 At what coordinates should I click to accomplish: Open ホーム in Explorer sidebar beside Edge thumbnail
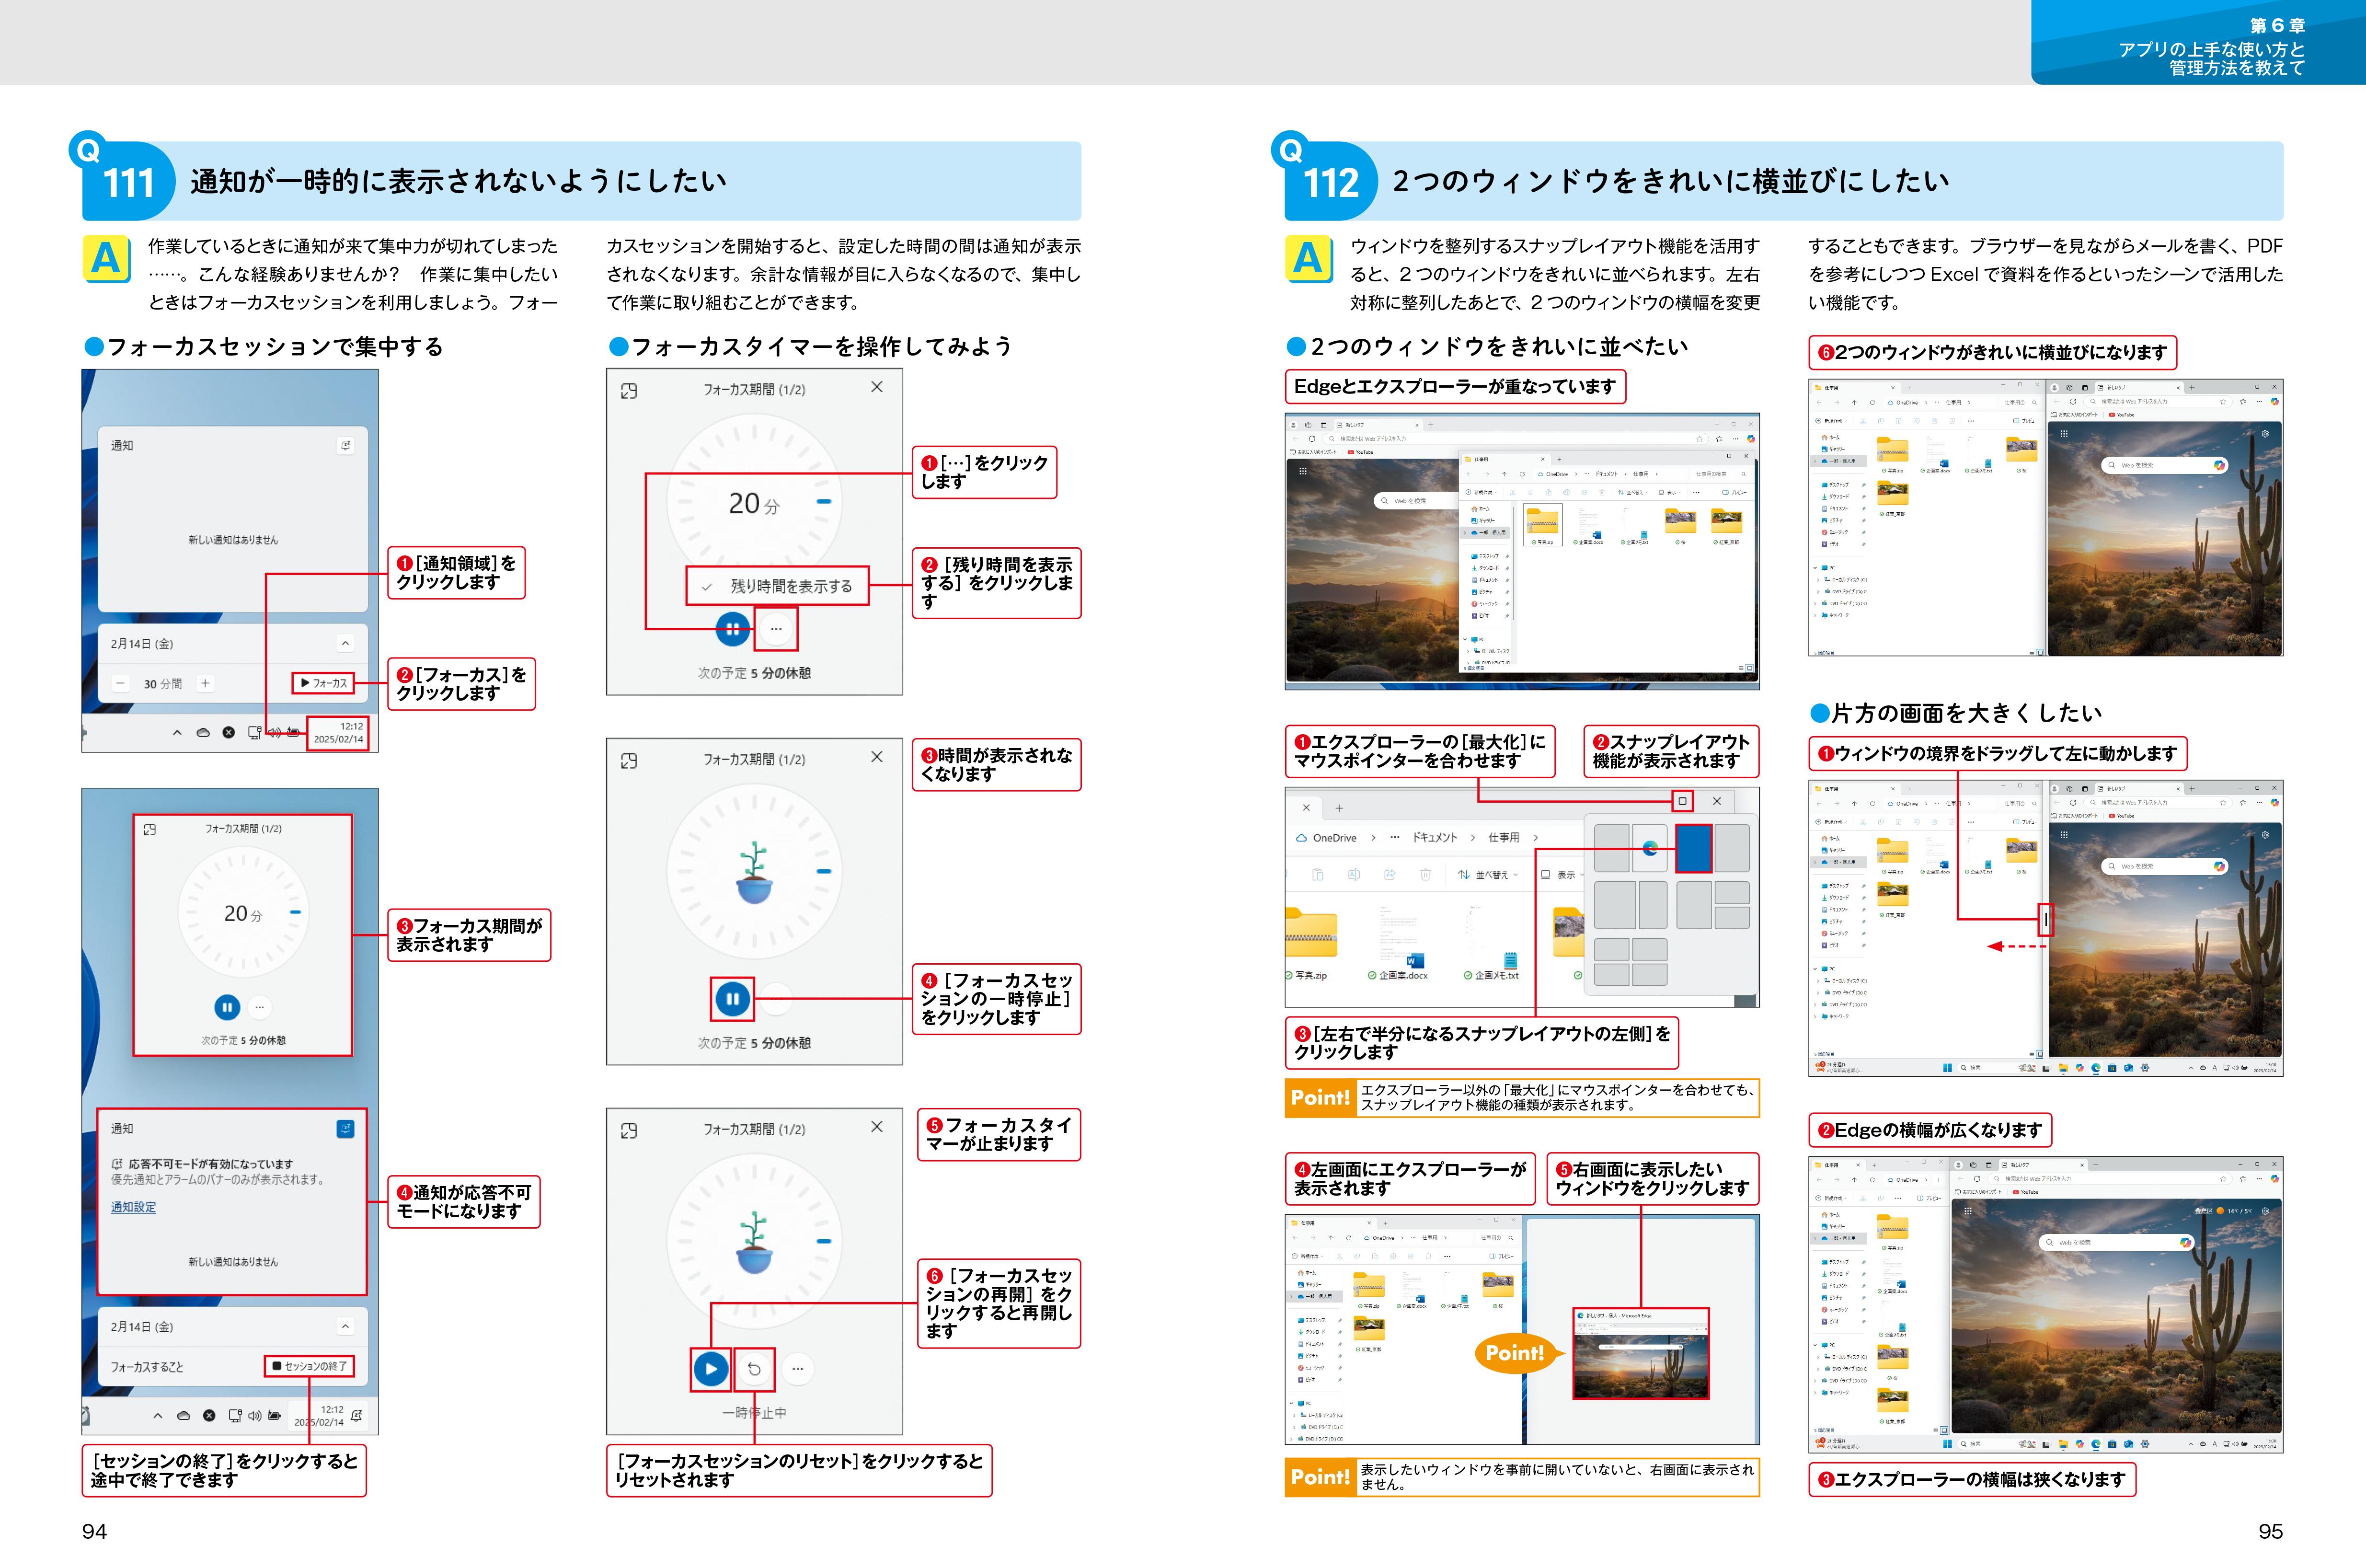coord(1308,1273)
